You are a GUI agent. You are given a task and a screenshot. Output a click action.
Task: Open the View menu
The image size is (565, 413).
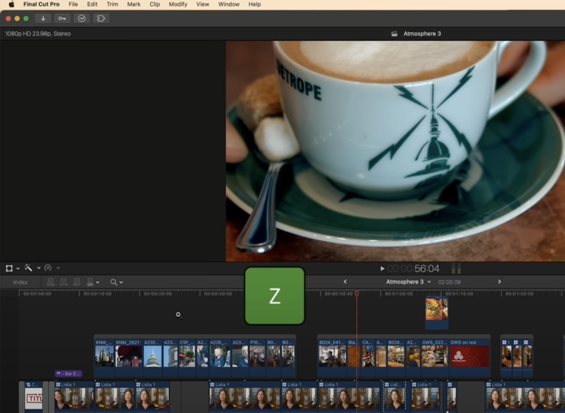pos(203,4)
